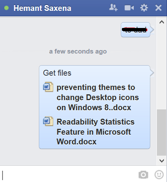Attach a photo using camera icon
The height and width of the screenshot is (182, 167).
pyautogui.click(x=143, y=174)
